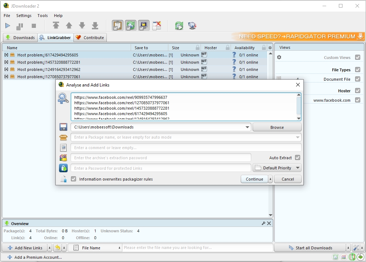The image size is (366, 262).
Task: Toggle www.facebook.com hoster checkbox
Action: pos(358,100)
